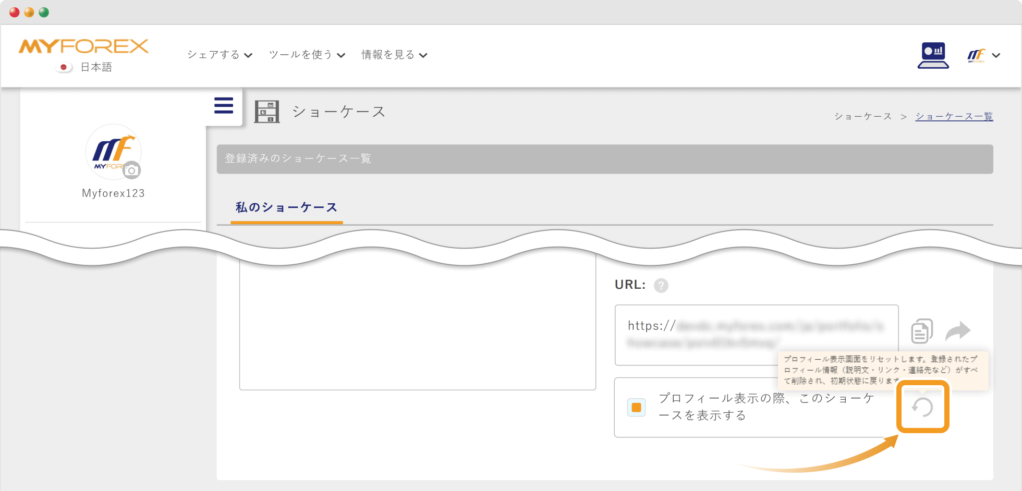Switch to the 私のショーケース tab
The image size is (1022, 491).
click(286, 207)
